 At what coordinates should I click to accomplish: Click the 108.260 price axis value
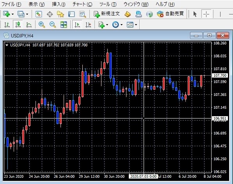pos(220,43)
